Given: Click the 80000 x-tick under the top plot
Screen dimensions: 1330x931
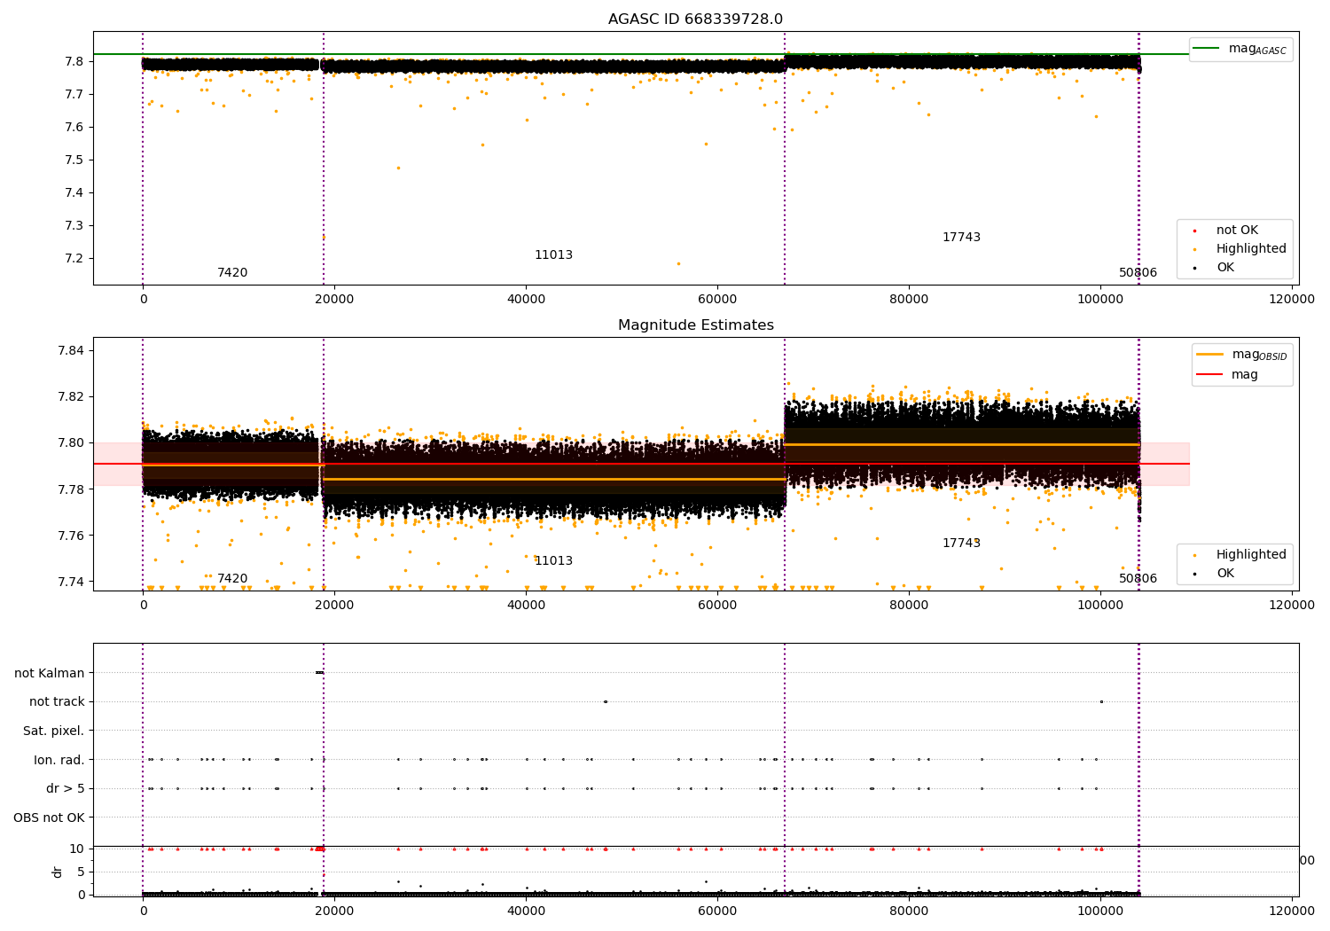Looking at the screenshot, I should (x=909, y=300).
